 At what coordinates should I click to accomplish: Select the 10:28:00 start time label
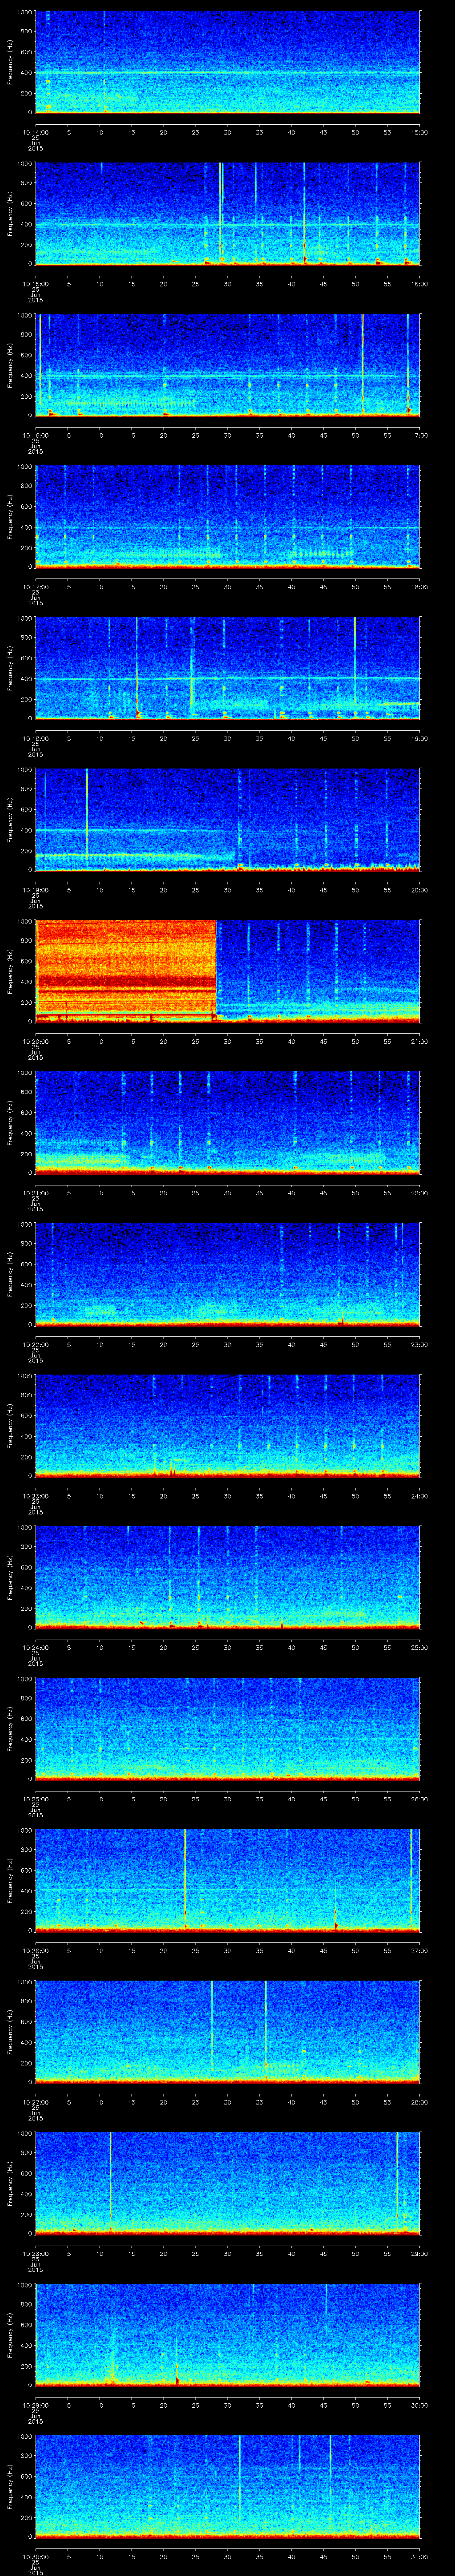tap(35, 2253)
